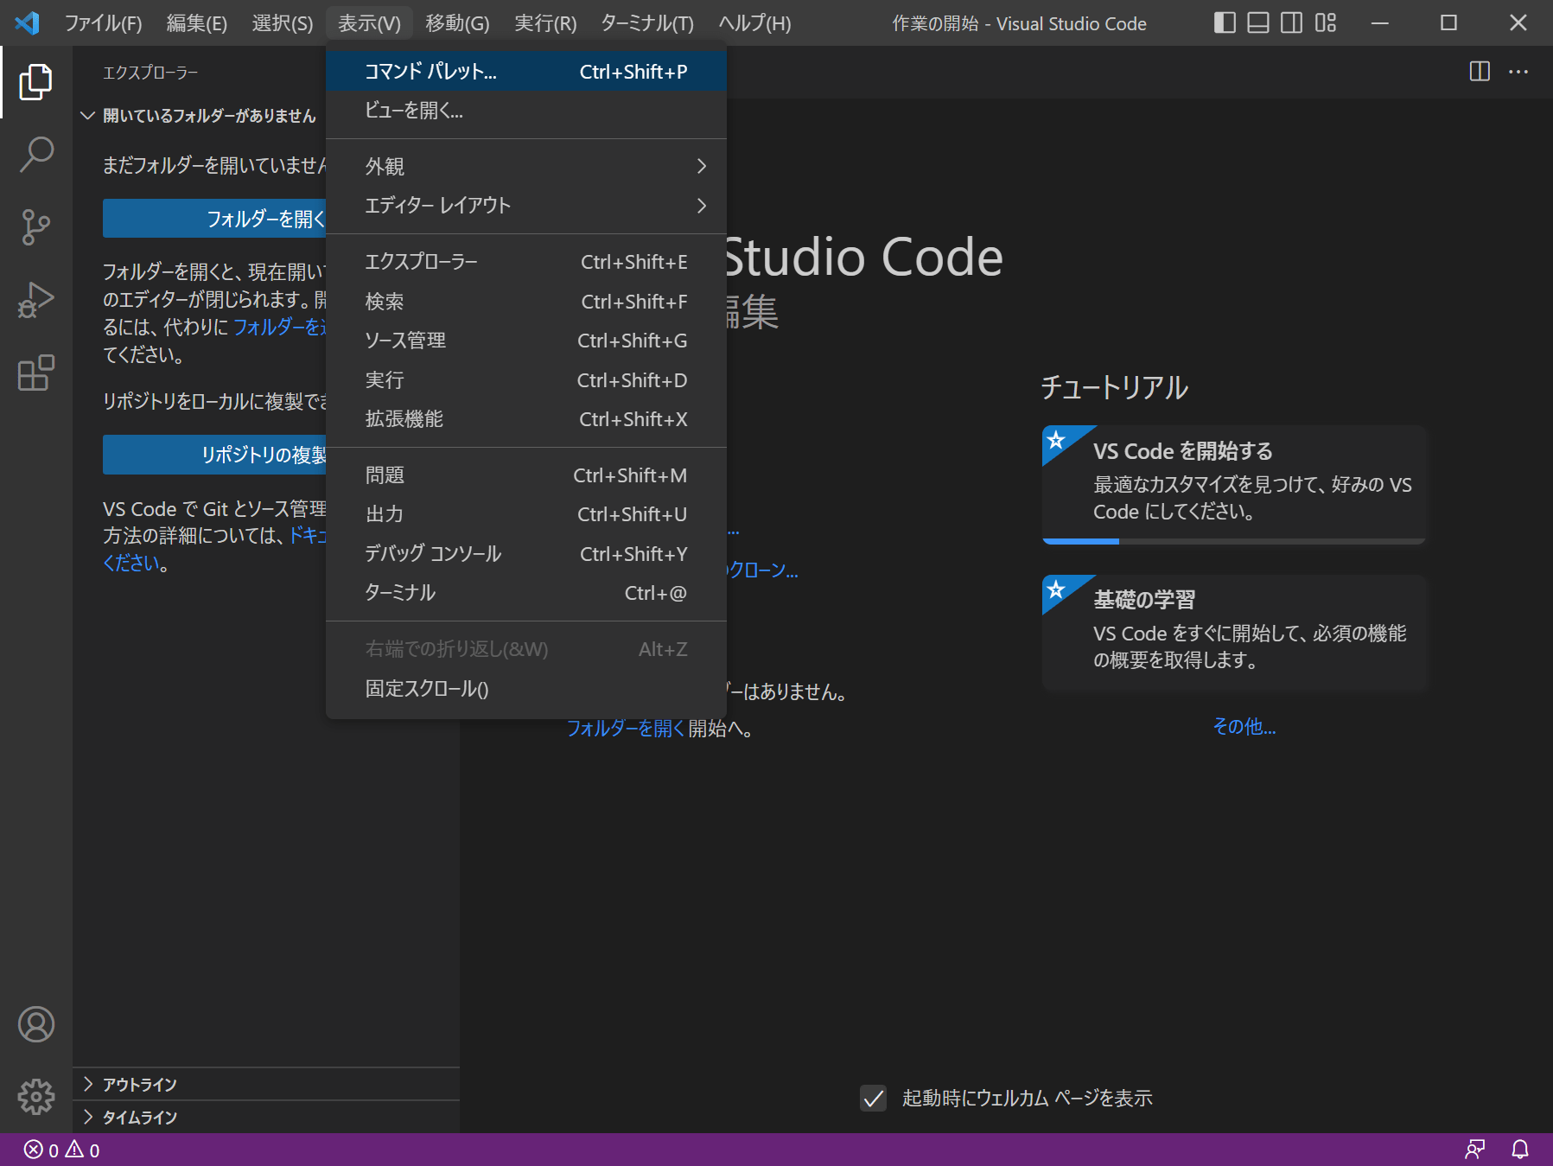Open the Extensions icon
Image resolution: width=1553 pixels, height=1166 pixels.
(x=35, y=373)
